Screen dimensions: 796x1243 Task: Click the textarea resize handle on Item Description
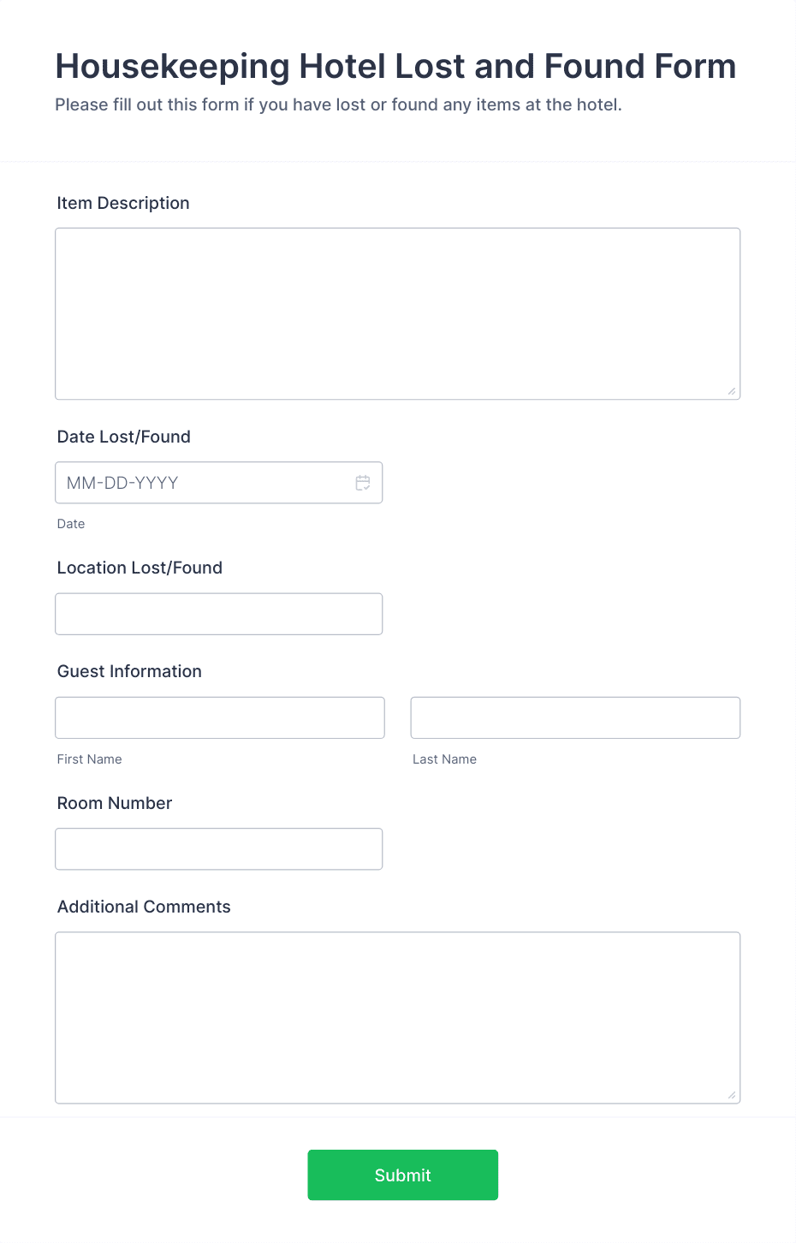tap(733, 392)
